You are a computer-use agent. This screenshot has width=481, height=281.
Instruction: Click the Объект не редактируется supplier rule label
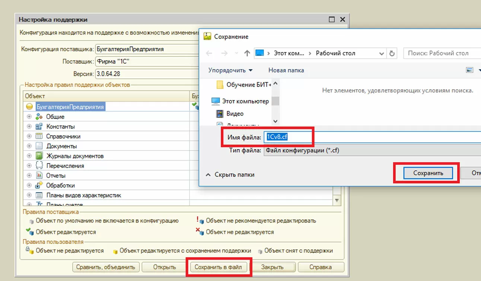pyautogui.click(x=240, y=232)
